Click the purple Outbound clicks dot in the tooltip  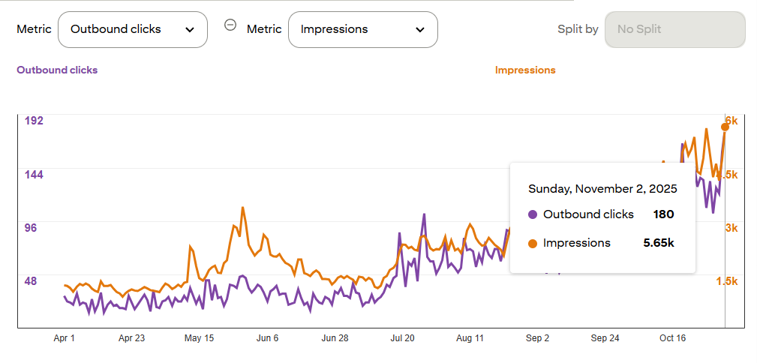click(x=533, y=214)
